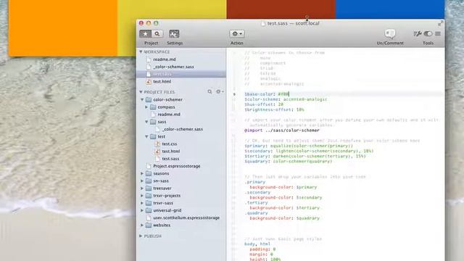Enter fullscreen via the window corner arrows
The width and height of the screenshot is (464, 261).
440,23
